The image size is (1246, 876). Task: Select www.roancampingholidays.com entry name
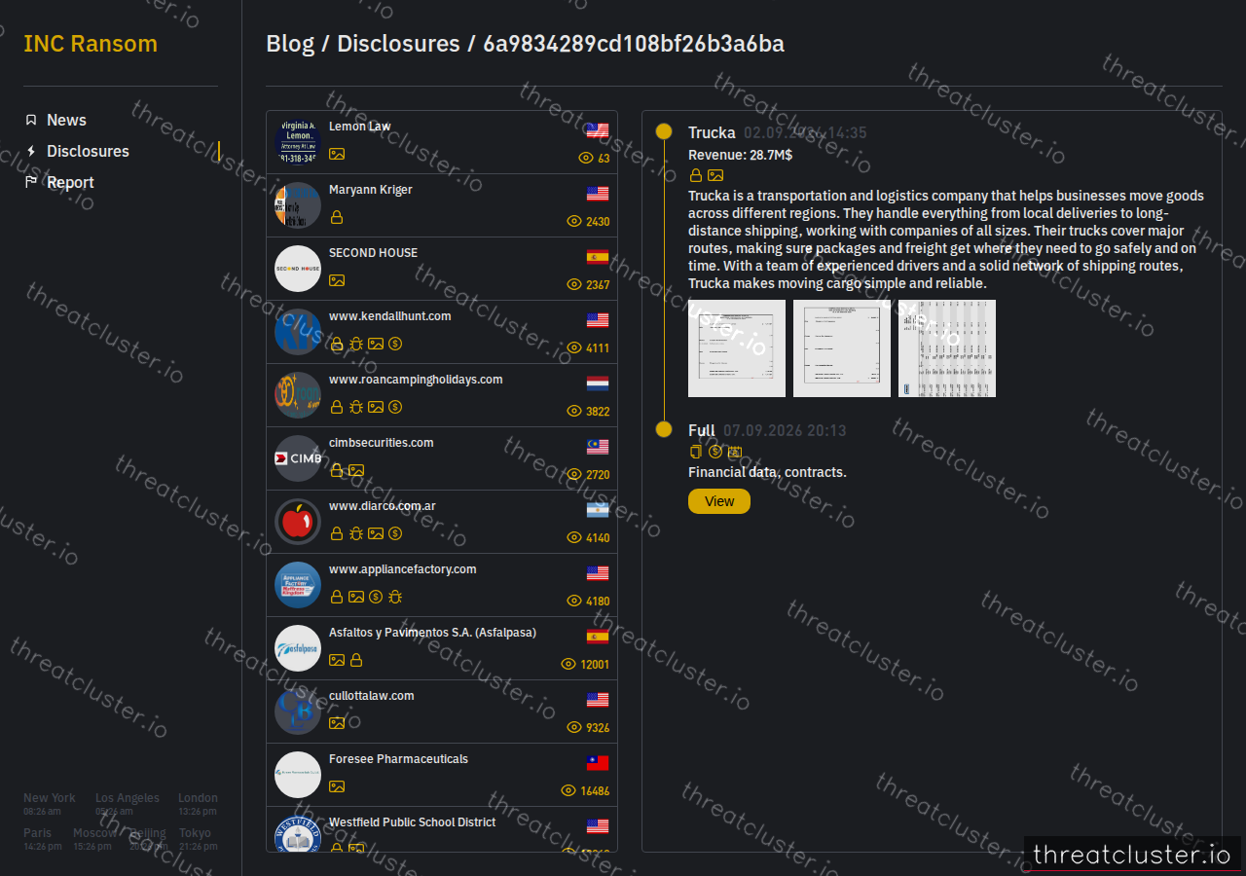click(416, 380)
